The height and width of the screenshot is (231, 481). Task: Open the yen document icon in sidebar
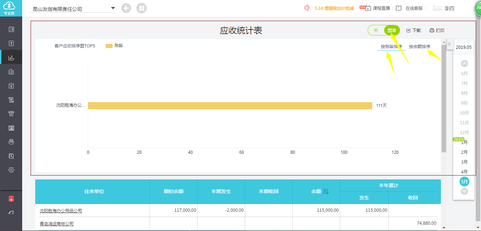11,44
